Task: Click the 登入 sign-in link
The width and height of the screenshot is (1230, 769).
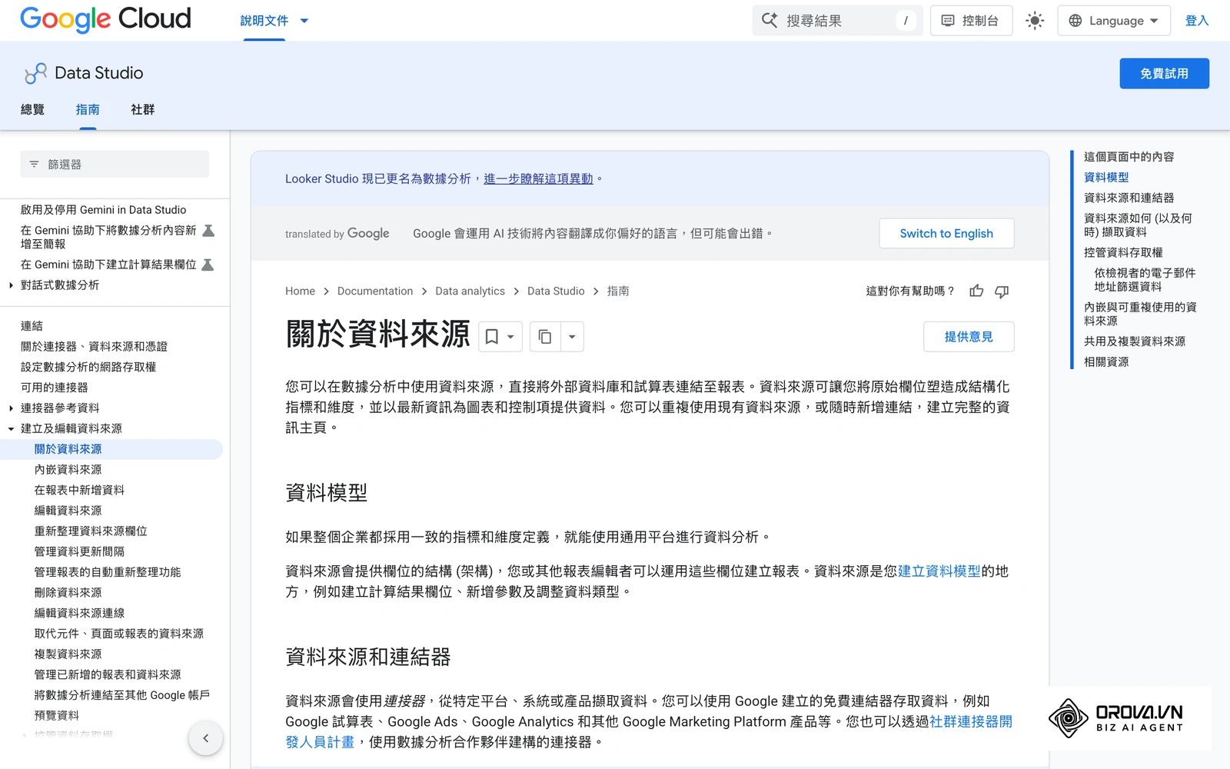Action: [x=1197, y=21]
